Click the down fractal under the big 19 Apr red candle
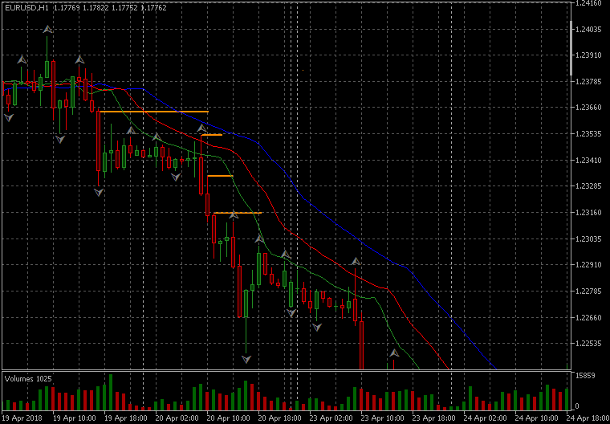Image resolution: width=610 pixels, height=424 pixels. 99,192
